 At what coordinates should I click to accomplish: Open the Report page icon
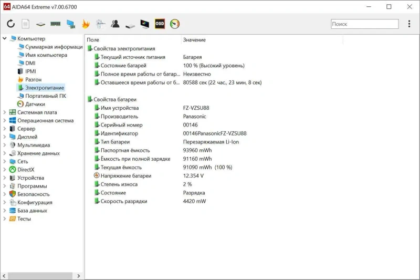click(x=25, y=24)
